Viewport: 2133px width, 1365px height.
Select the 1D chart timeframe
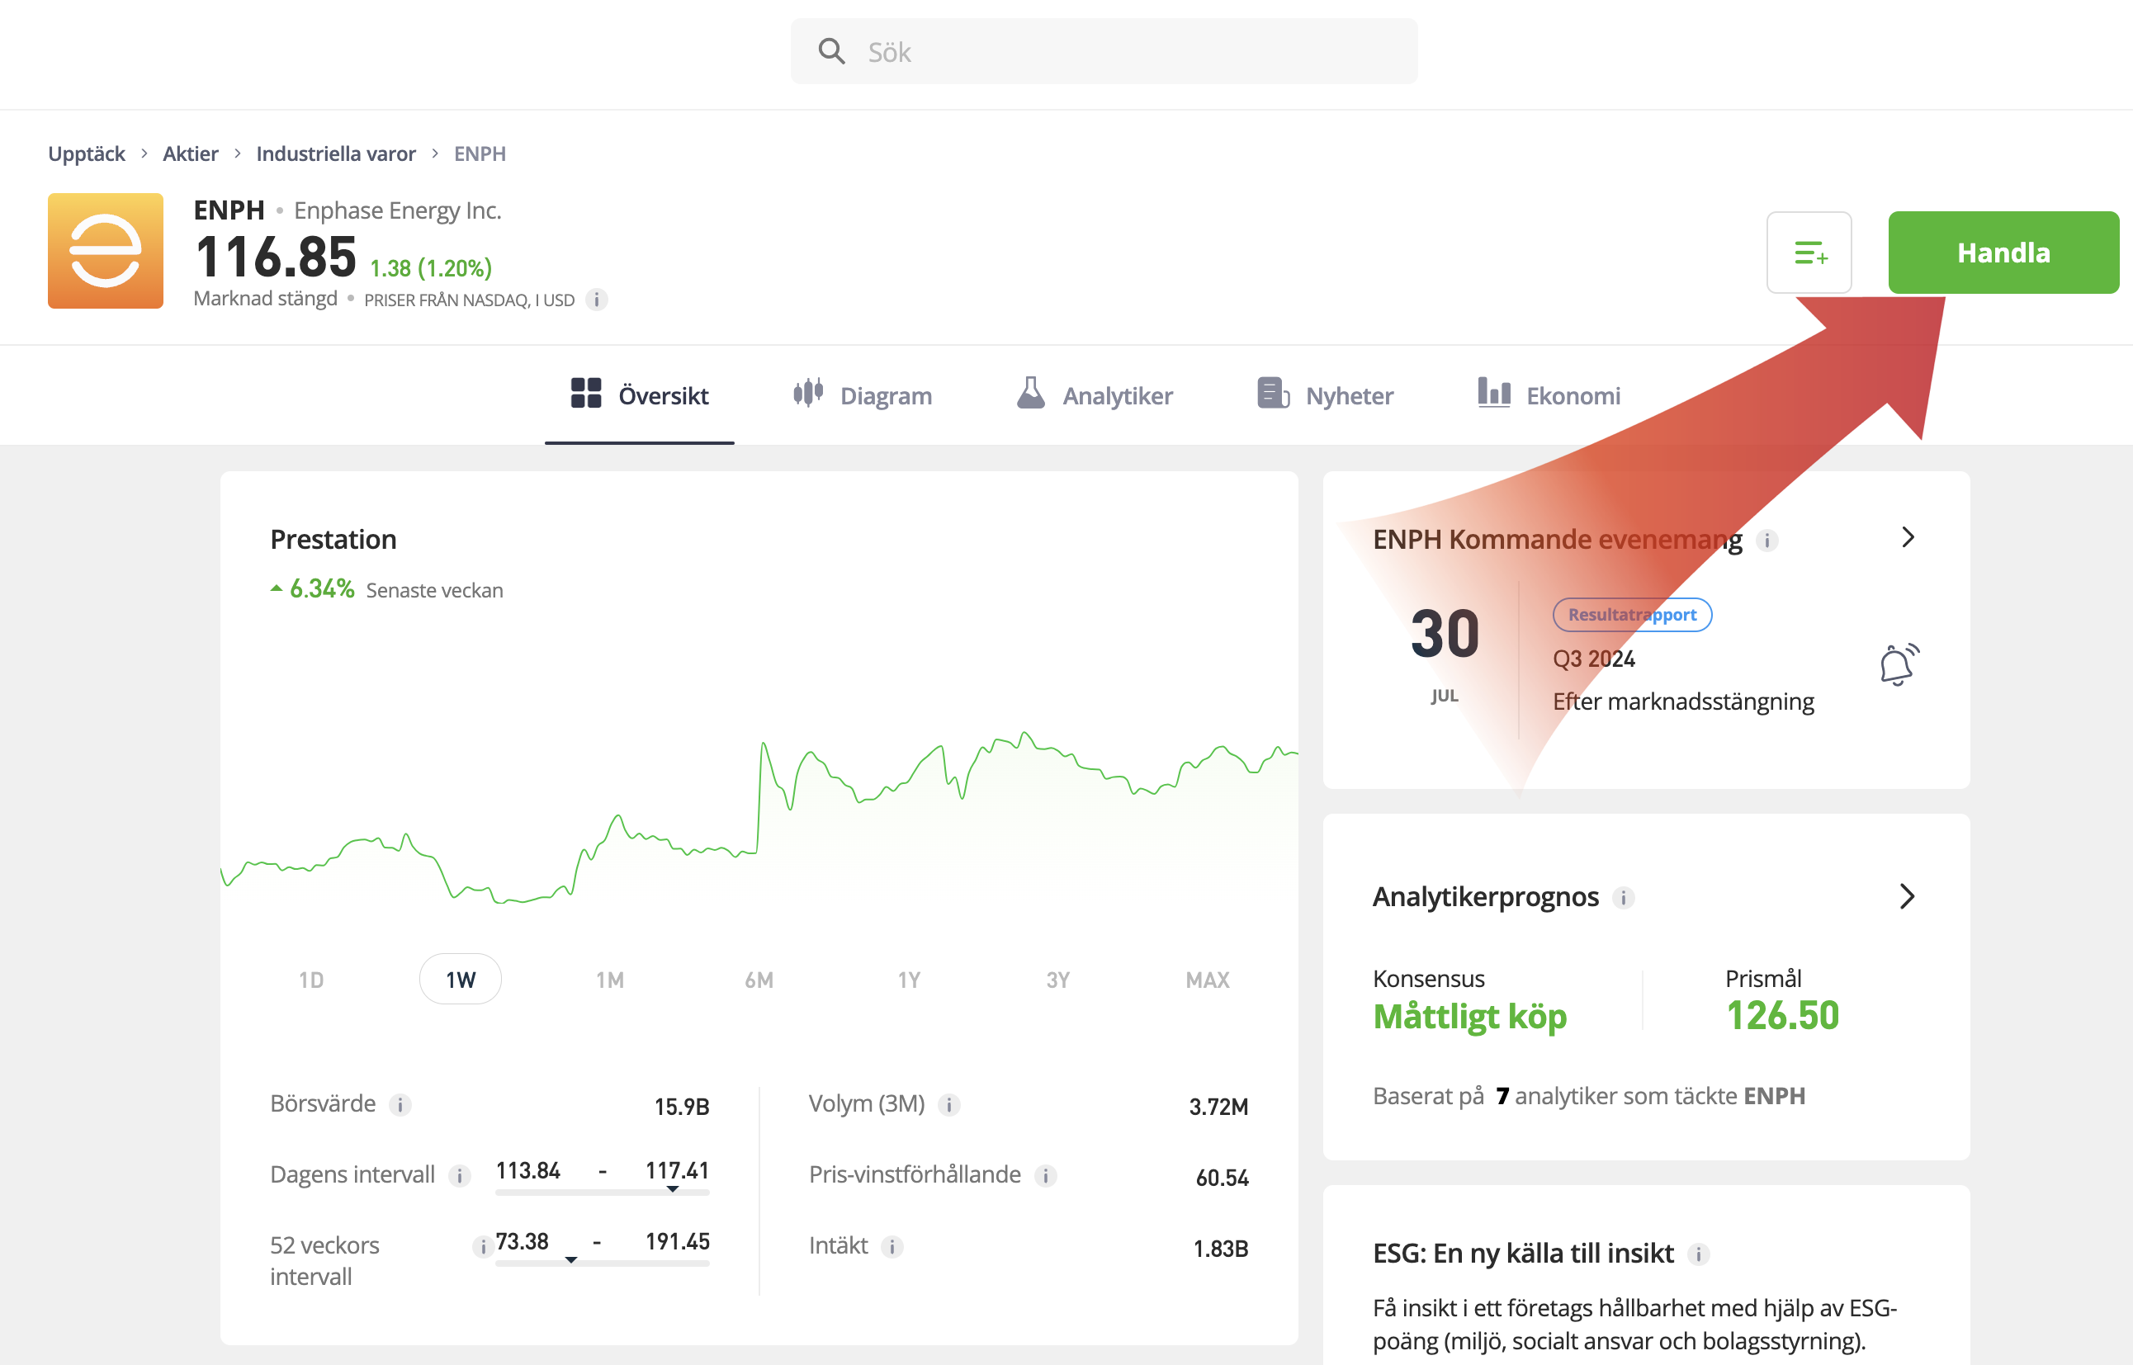pos(311,980)
